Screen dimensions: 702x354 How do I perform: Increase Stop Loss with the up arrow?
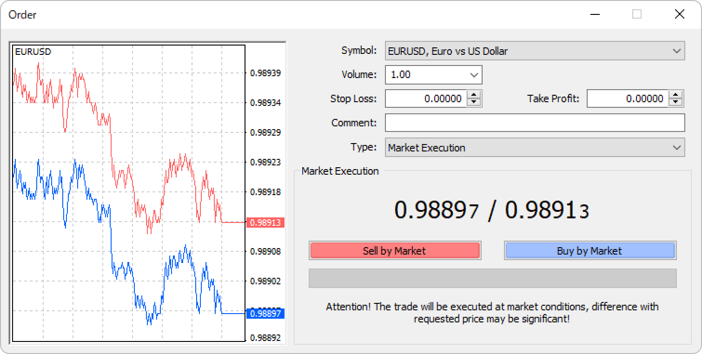(x=474, y=95)
